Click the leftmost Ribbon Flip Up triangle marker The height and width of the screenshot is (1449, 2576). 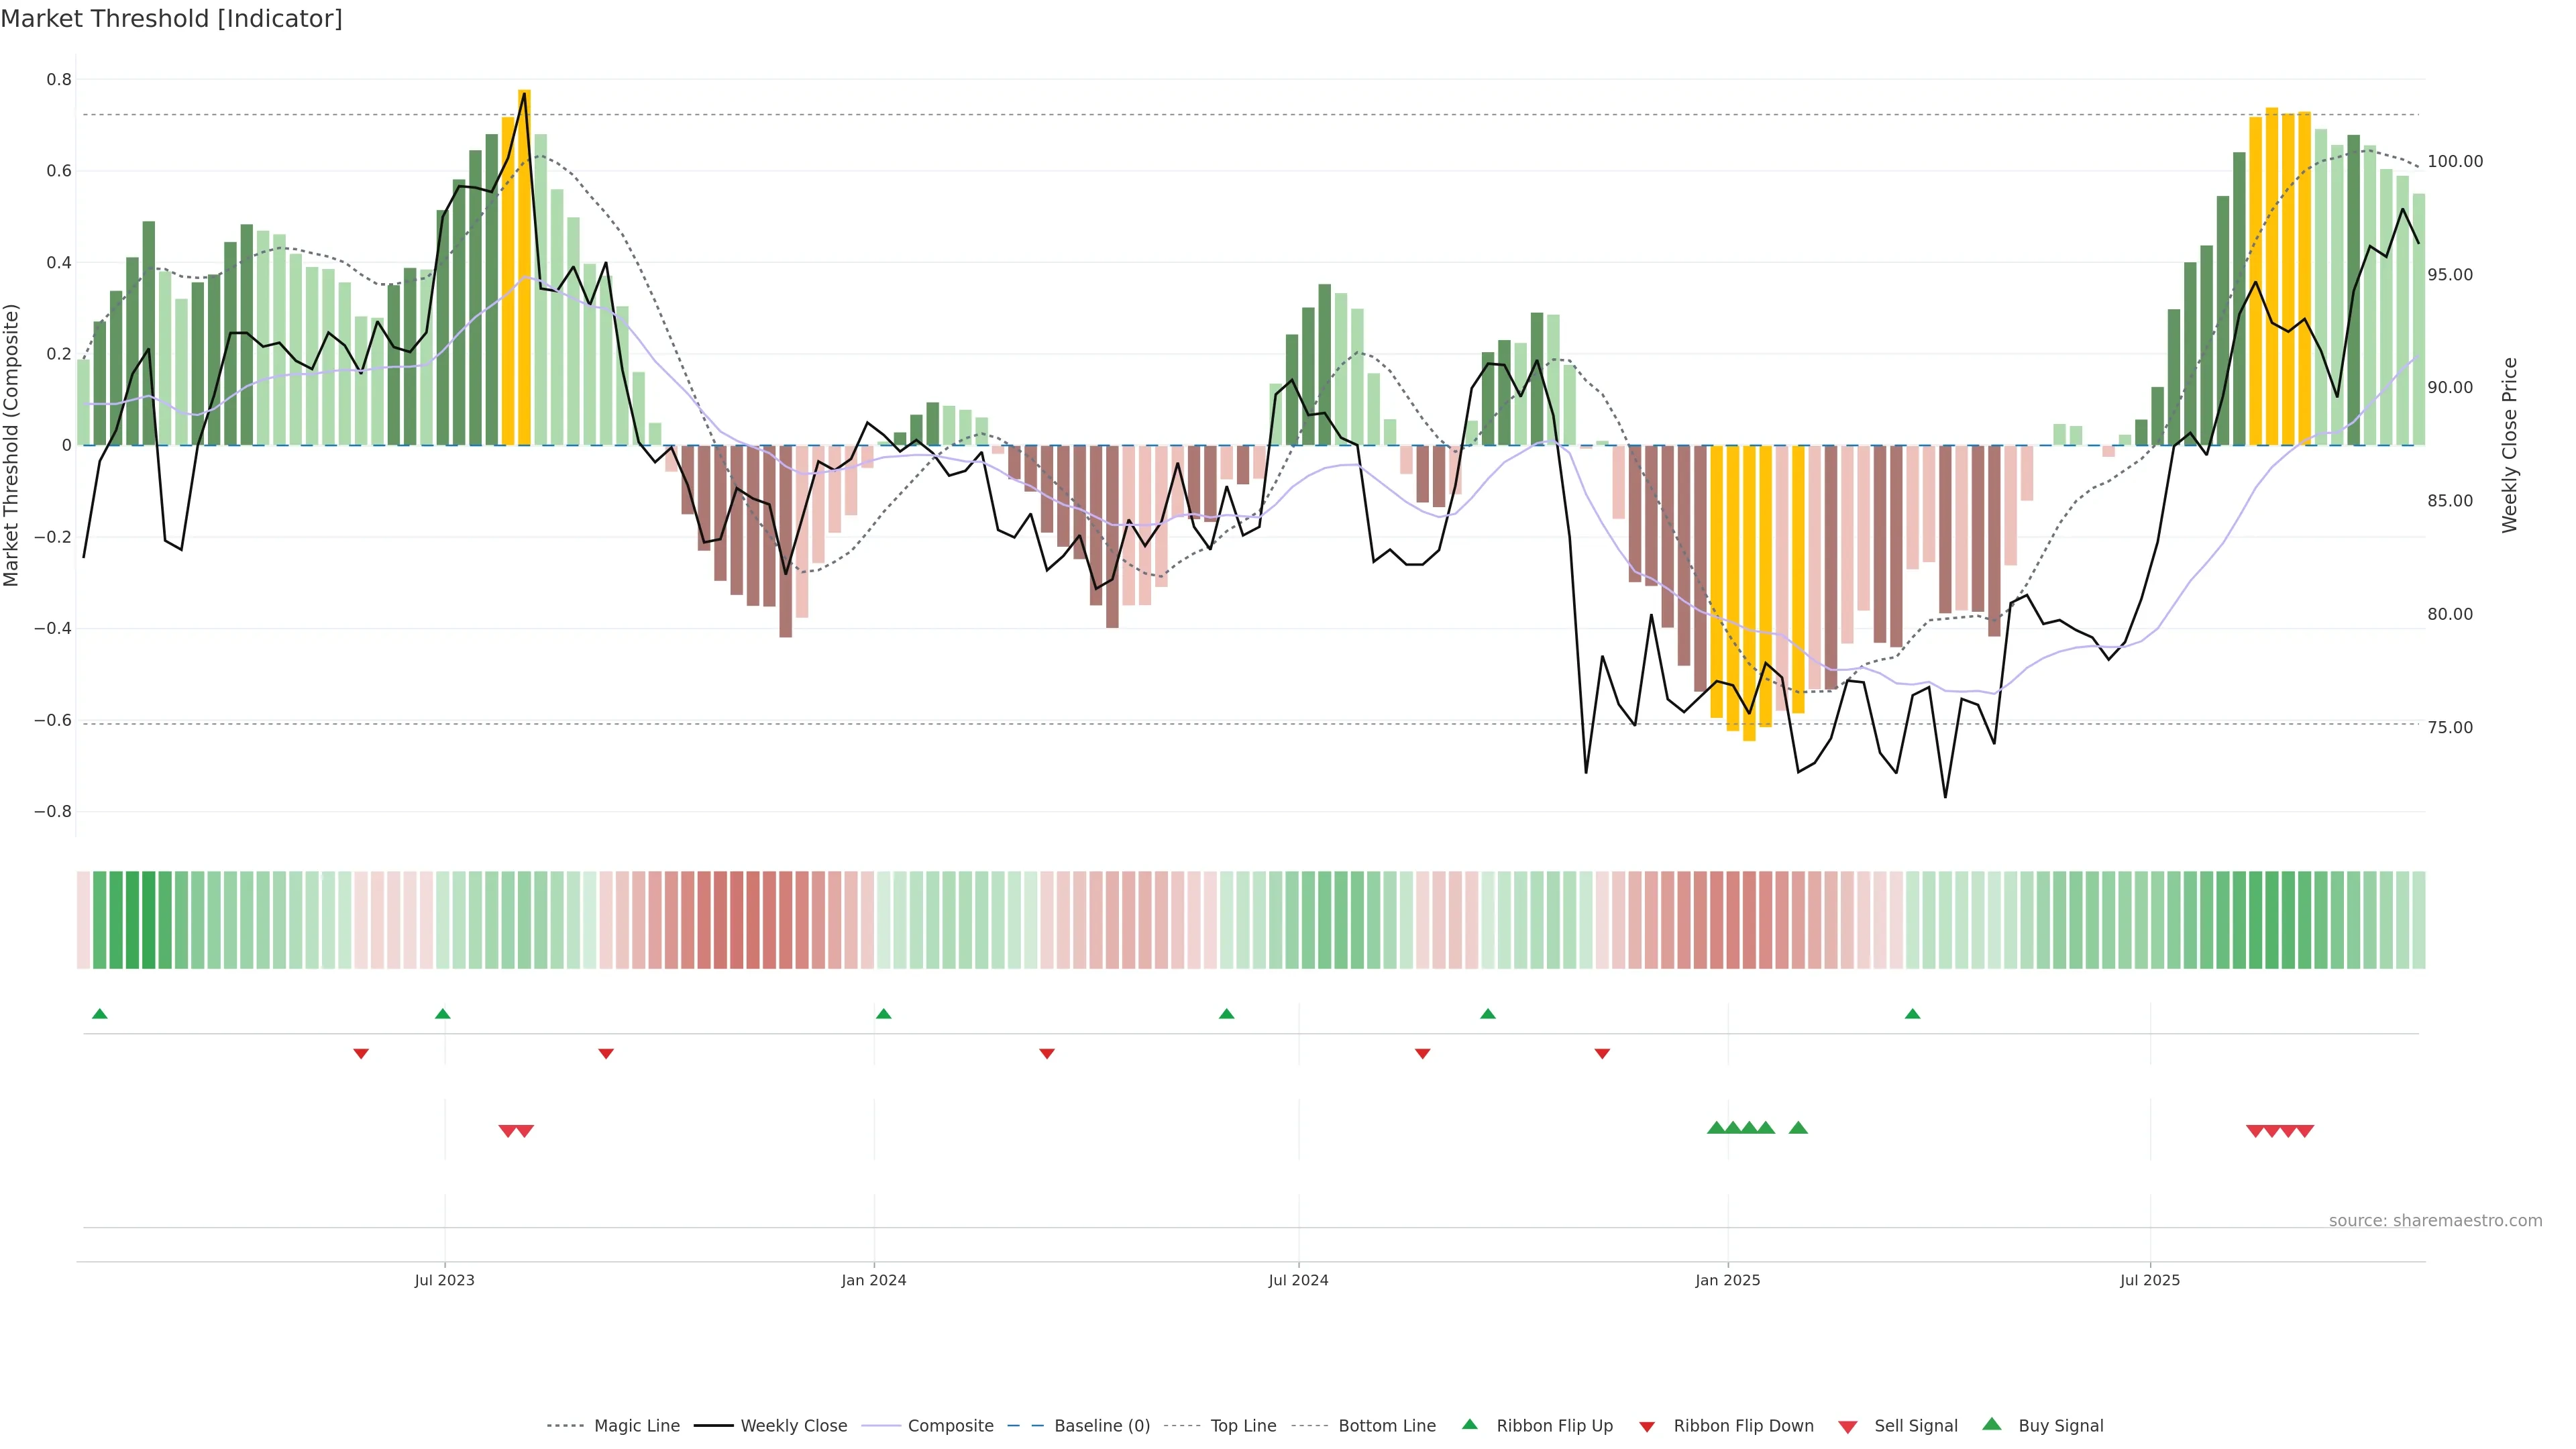[99, 1014]
